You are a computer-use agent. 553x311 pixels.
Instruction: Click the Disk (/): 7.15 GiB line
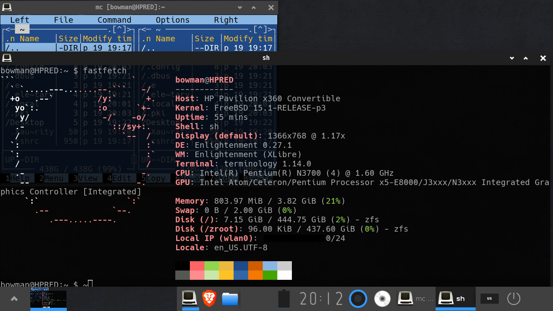pos(277,219)
